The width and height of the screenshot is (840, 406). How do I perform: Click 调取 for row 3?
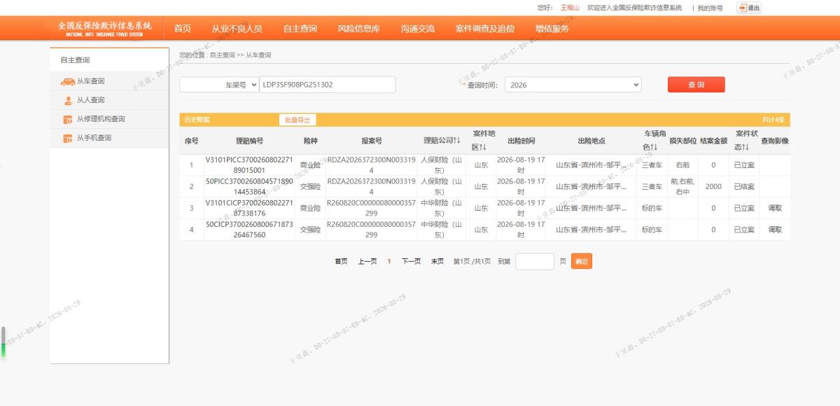point(775,208)
